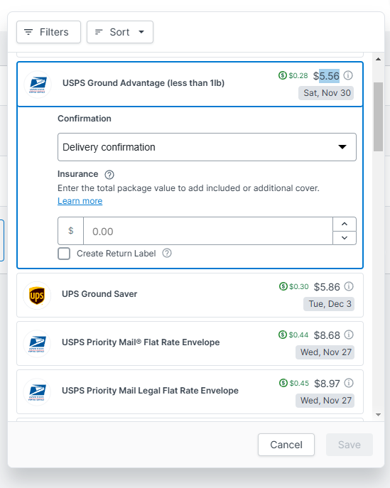Click info icon next to $5.86 price

[x=349, y=286]
